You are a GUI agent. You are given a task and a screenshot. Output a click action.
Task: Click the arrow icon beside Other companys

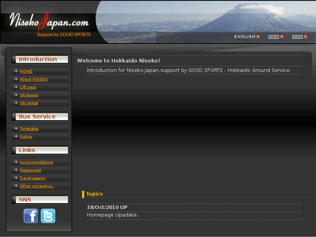click(16, 186)
